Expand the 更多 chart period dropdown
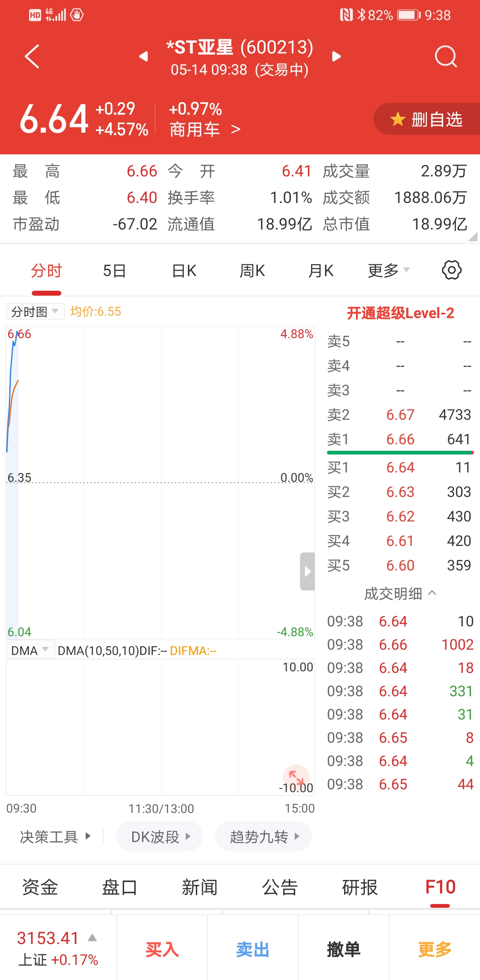 [388, 270]
